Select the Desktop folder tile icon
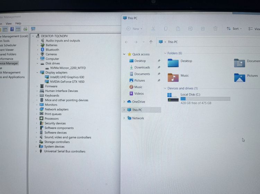Image resolution: width=260 pixels, height=194 pixels. pos(173,63)
